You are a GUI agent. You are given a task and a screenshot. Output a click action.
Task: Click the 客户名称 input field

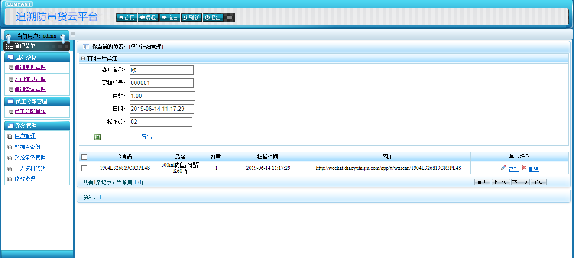(x=161, y=70)
